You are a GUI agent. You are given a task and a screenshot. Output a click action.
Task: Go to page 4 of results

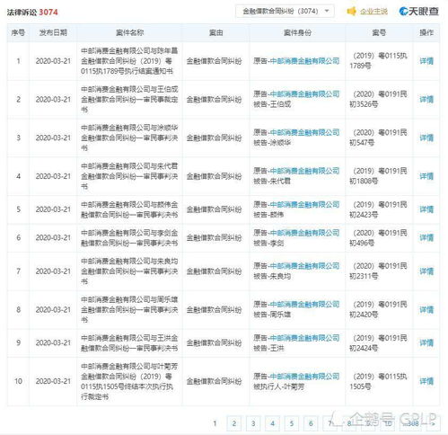(x=272, y=423)
